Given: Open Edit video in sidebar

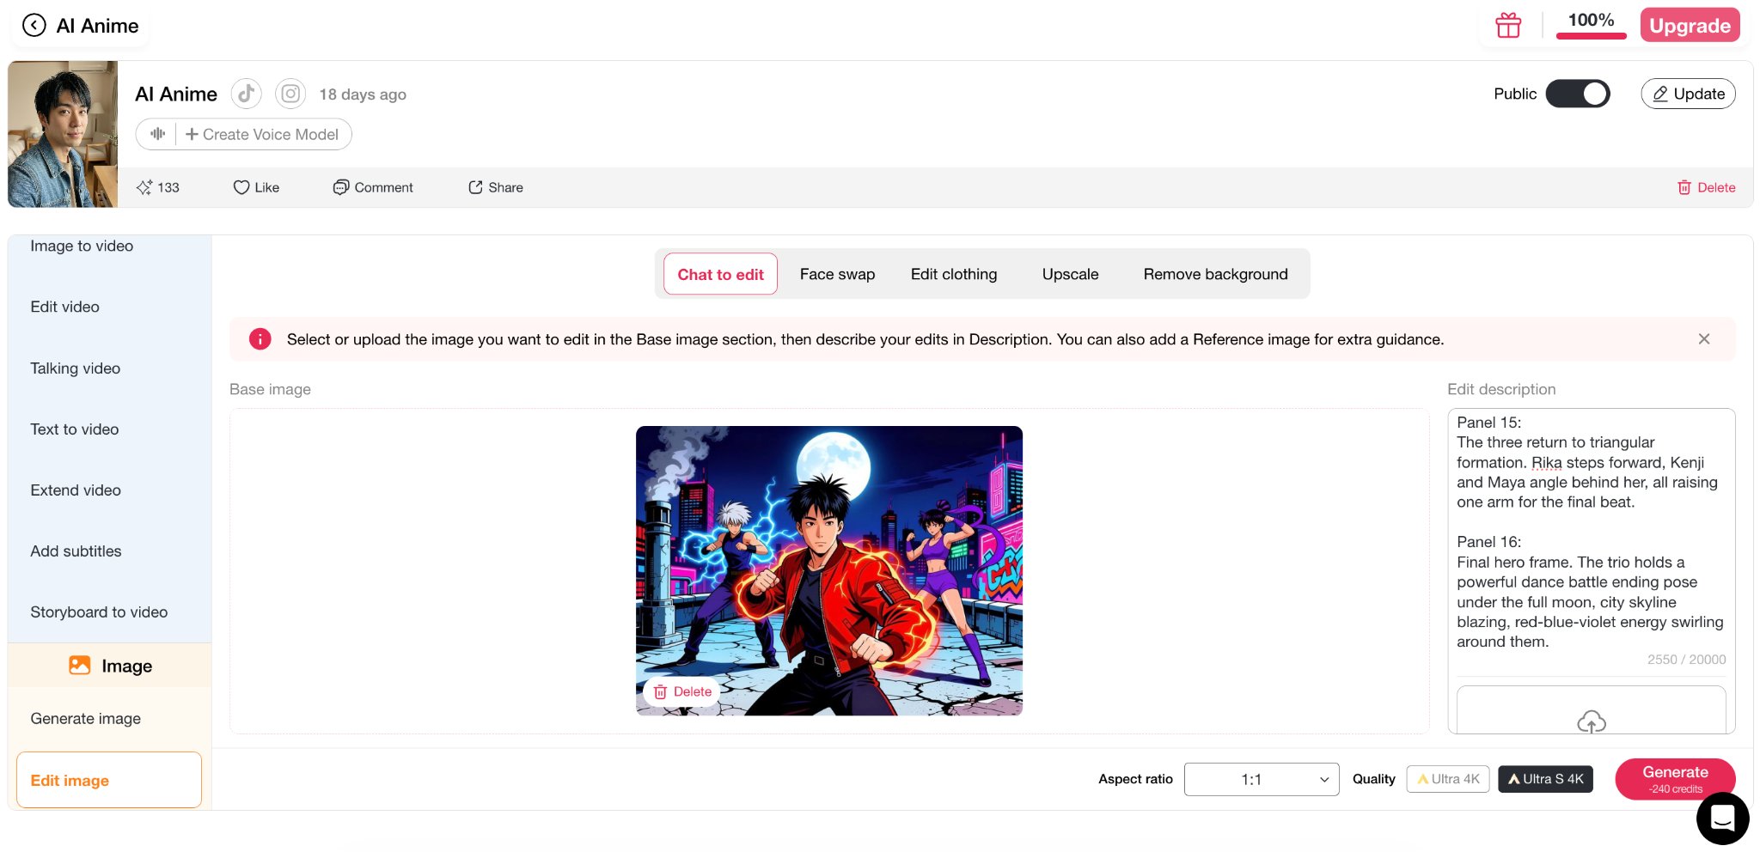Looking at the screenshot, I should [64, 307].
